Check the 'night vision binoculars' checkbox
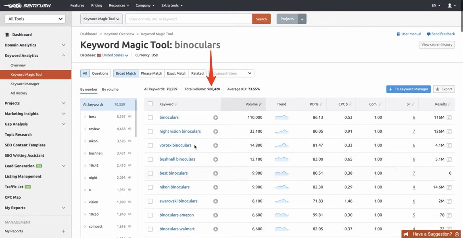 click(x=150, y=132)
